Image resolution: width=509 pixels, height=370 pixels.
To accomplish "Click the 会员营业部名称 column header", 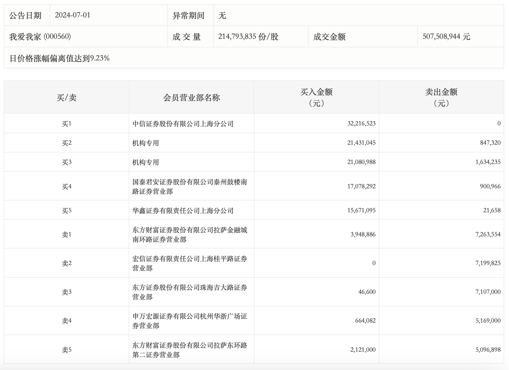I will pyautogui.click(x=191, y=98).
